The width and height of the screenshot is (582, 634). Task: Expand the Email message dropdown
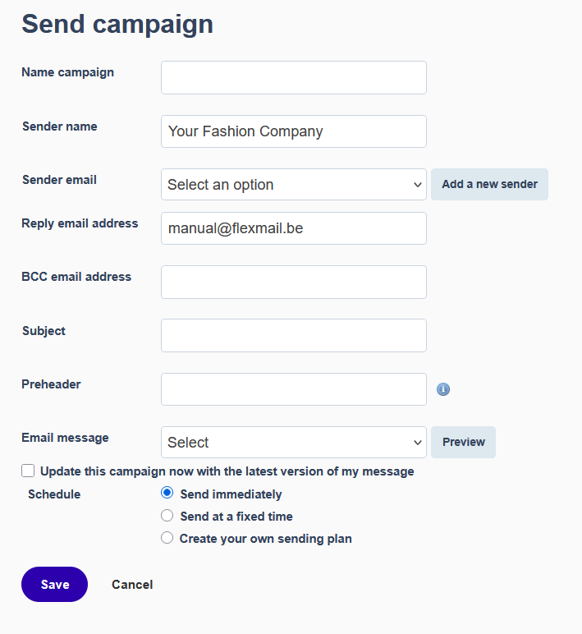[294, 442]
